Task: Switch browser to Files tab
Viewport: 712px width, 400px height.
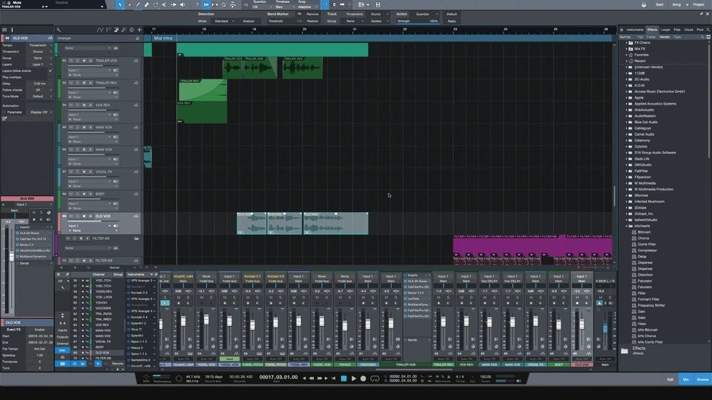Action: [677, 30]
